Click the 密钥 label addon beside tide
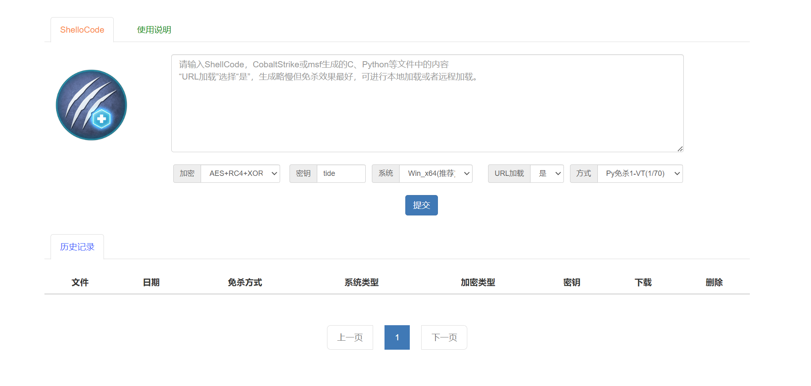 pos(303,173)
